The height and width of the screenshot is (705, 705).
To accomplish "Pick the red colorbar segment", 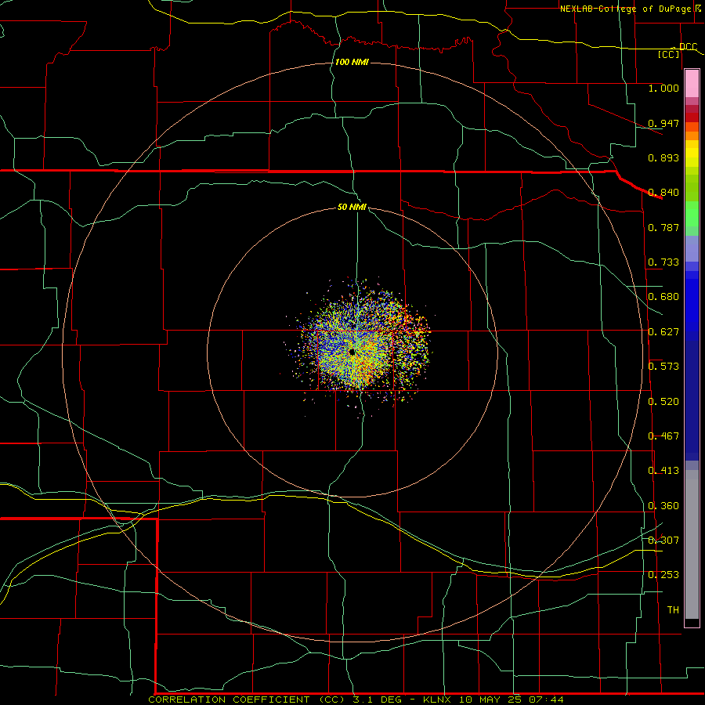I will pyautogui.click(x=692, y=117).
